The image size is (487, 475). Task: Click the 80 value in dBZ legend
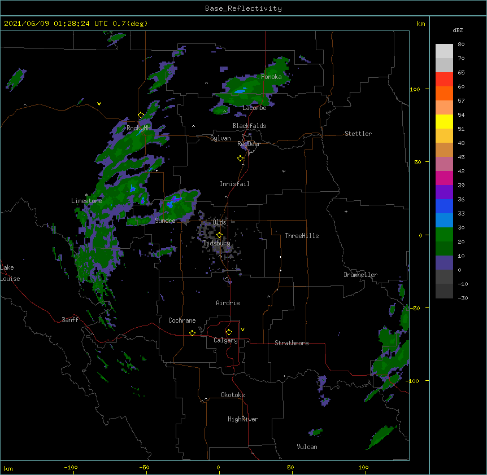pos(461,45)
